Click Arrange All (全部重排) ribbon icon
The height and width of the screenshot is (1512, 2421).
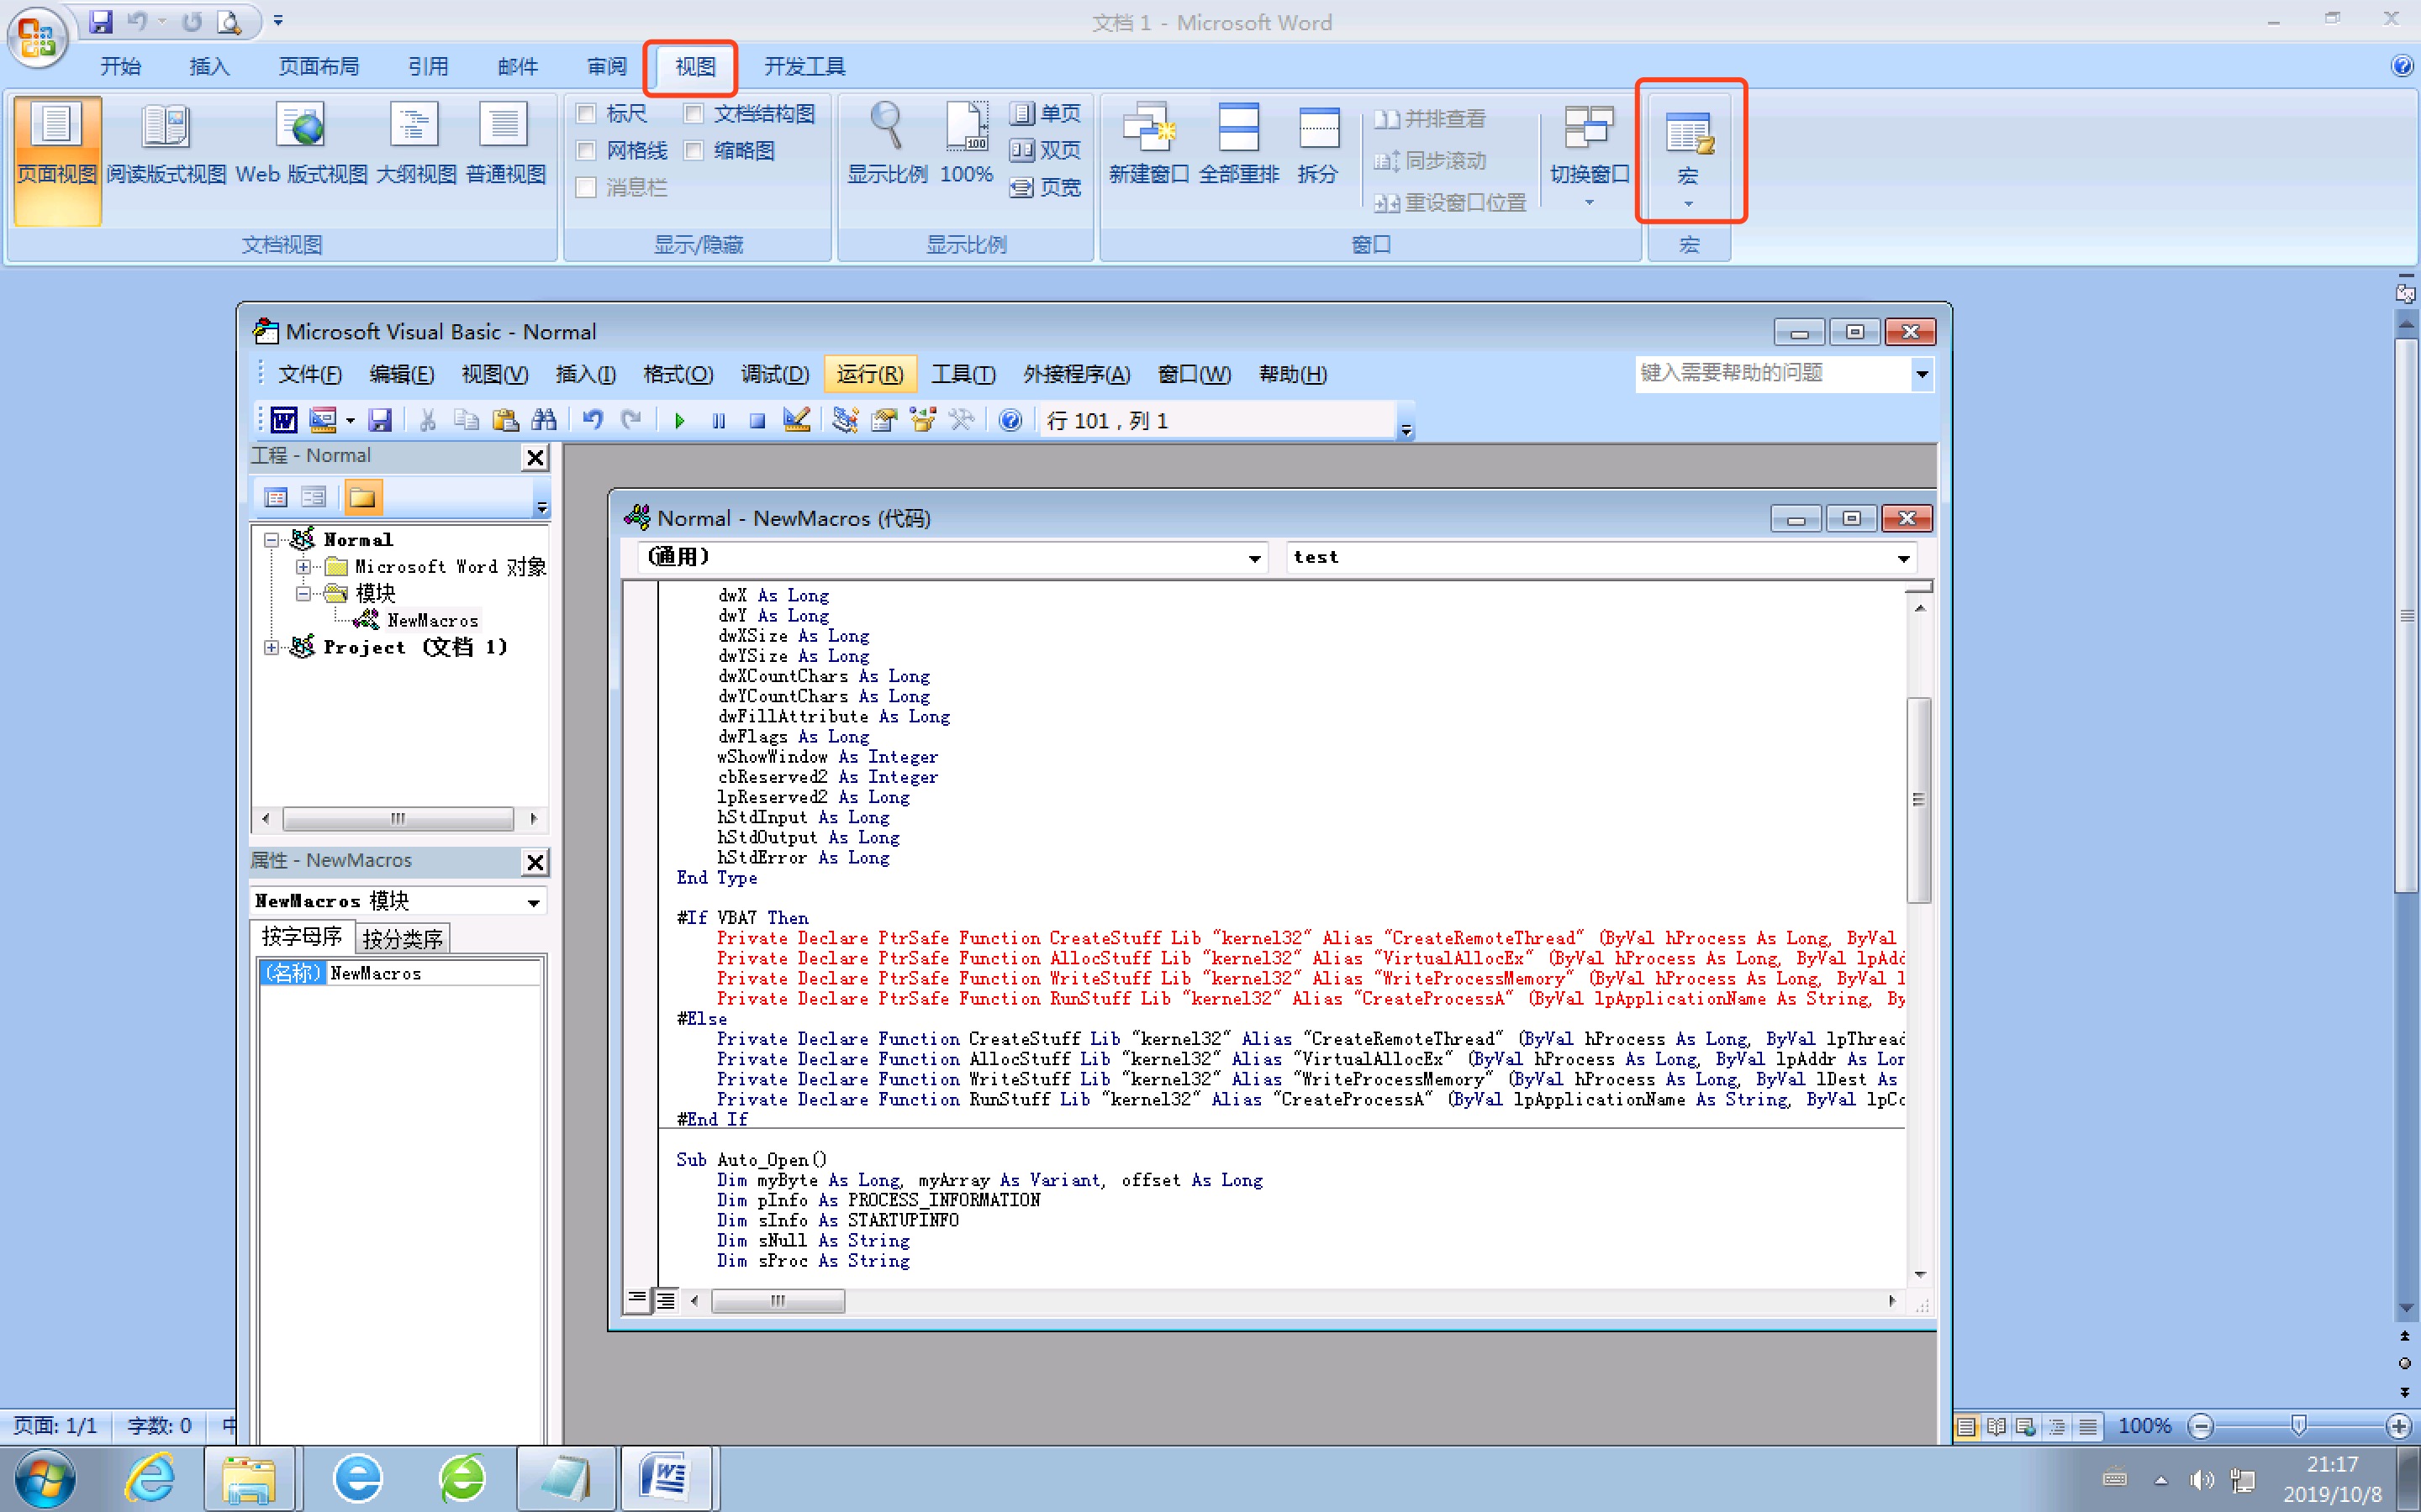click(x=1238, y=144)
